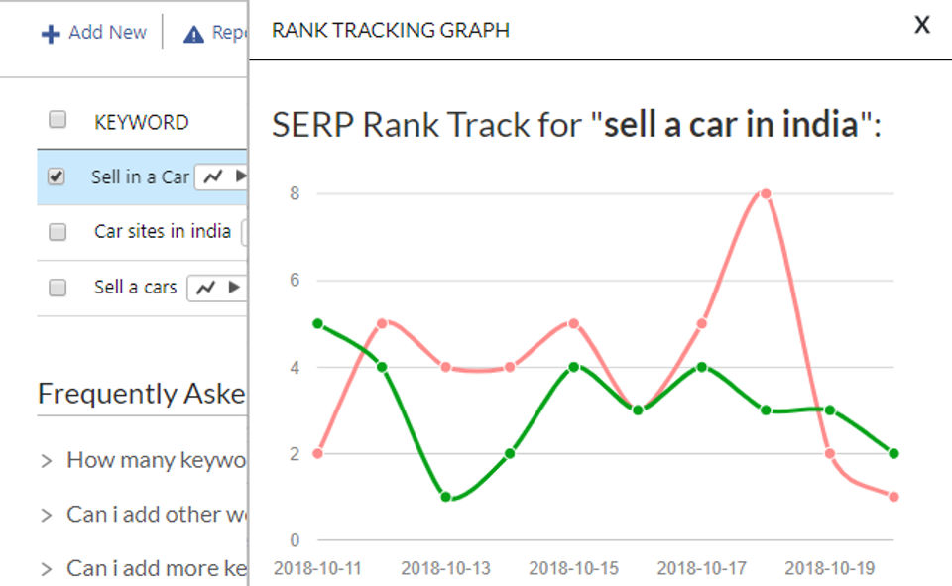
Task: Close the Rank Tracking Graph panel
Action: (922, 27)
